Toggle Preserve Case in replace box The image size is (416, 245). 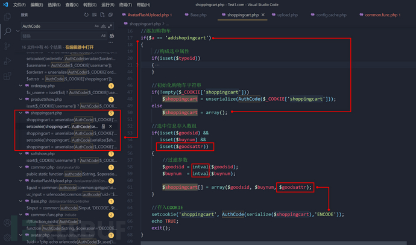tap(103, 36)
